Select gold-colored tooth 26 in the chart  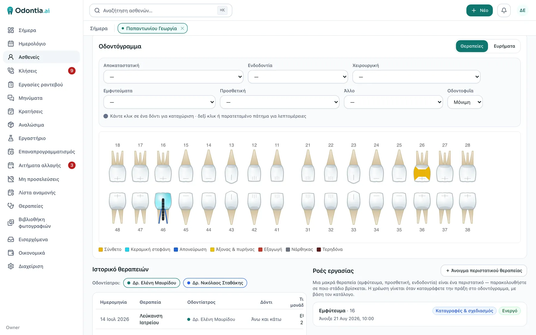point(422,166)
